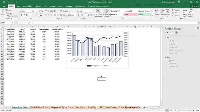Select the Gradient line radio option
The height and width of the screenshot is (112, 200).
point(168,67)
